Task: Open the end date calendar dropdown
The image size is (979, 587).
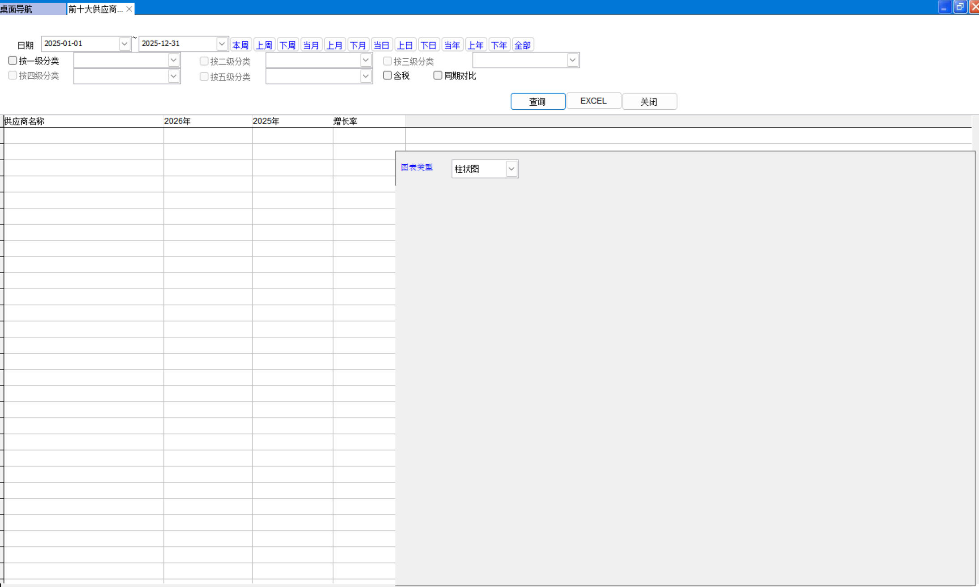Action: click(x=221, y=44)
